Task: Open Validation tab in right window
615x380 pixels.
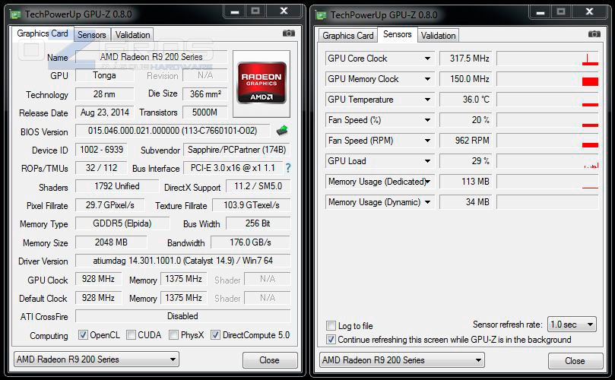Action: click(438, 36)
